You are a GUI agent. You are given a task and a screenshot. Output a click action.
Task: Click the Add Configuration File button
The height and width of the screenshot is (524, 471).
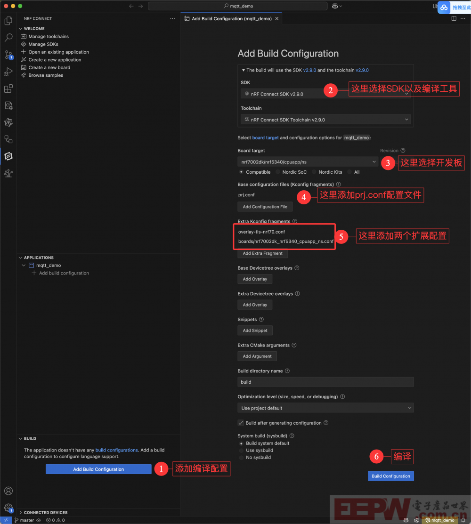265,207
